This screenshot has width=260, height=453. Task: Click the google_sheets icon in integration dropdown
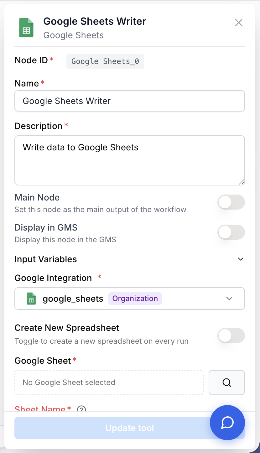pyautogui.click(x=31, y=299)
